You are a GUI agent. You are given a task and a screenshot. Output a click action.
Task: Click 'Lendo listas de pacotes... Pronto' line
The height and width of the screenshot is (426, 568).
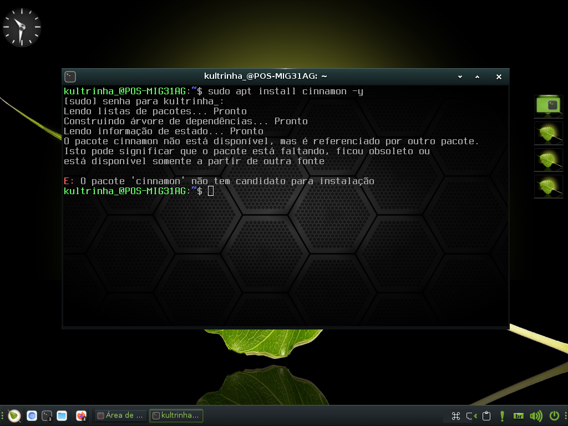pyautogui.click(x=155, y=111)
